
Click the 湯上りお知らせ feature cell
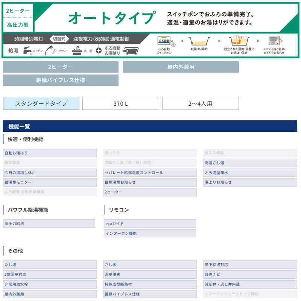tap(250, 182)
